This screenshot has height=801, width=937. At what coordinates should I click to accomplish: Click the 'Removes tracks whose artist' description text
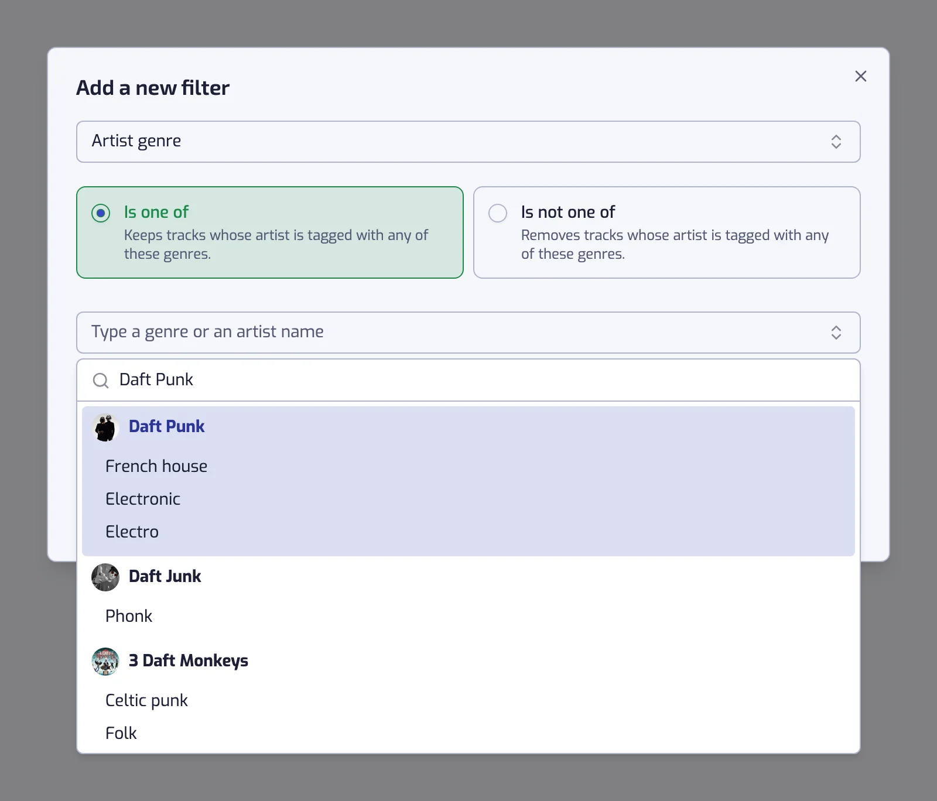tap(675, 244)
